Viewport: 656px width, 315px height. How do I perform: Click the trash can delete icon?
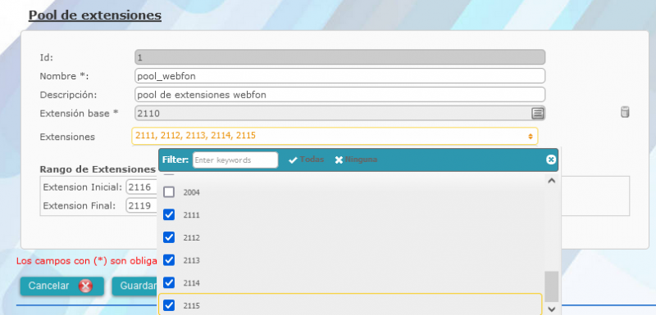(625, 112)
